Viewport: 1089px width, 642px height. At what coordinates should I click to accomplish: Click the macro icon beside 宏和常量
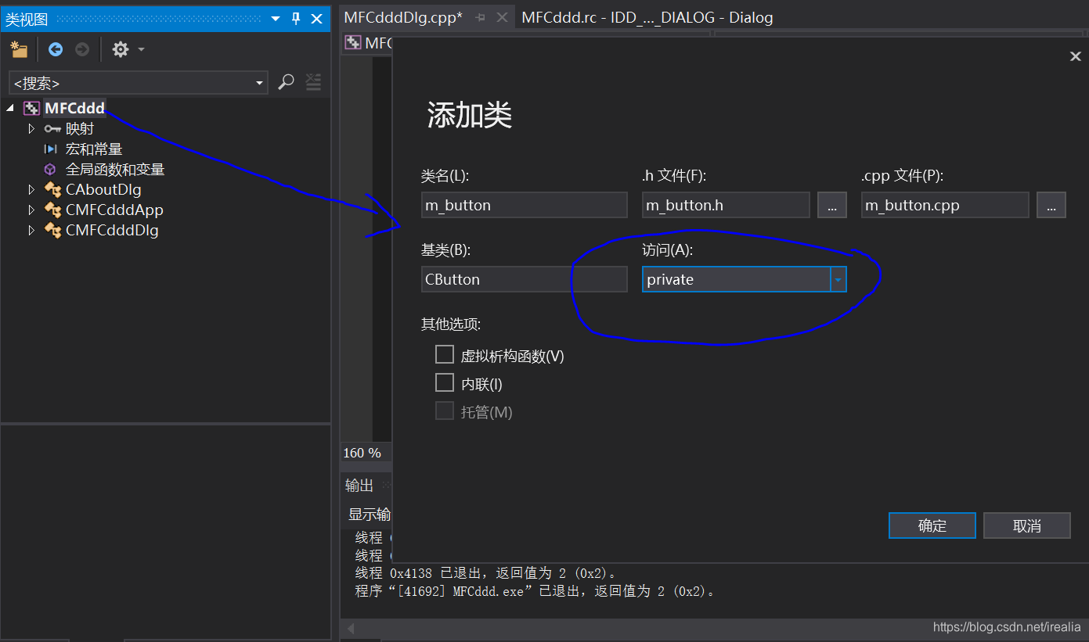(x=50, y=149)
